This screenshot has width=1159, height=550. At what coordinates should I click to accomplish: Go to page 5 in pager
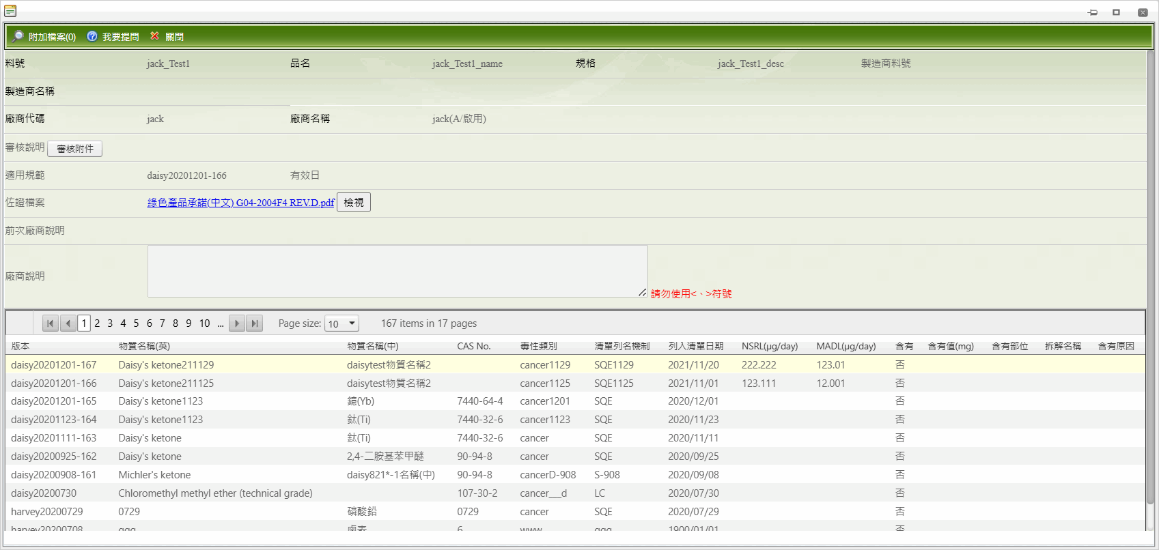coord(136,323)
